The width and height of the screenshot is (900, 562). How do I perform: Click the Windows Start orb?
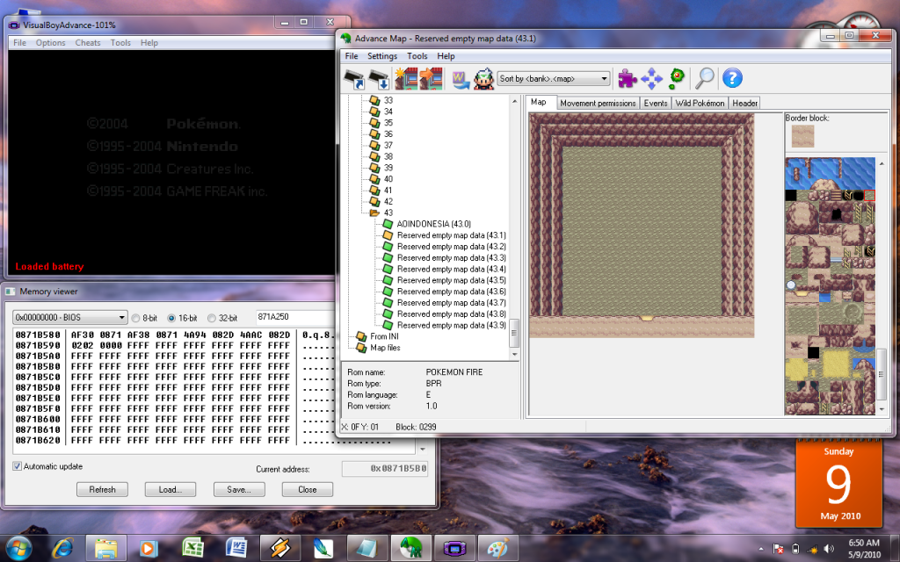coord(18,548)
